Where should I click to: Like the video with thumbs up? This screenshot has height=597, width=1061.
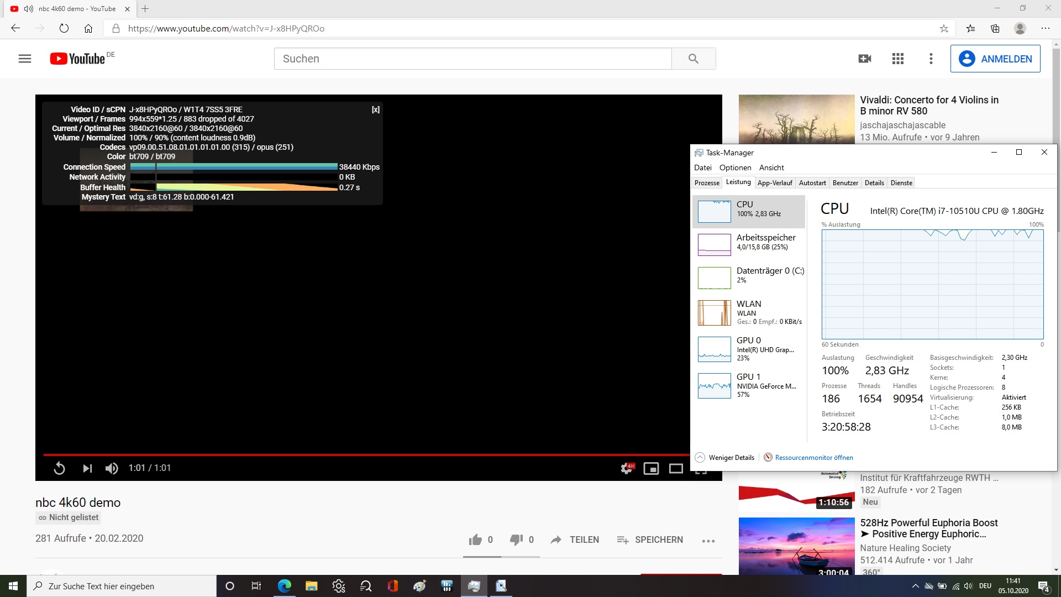coord(475,540)
